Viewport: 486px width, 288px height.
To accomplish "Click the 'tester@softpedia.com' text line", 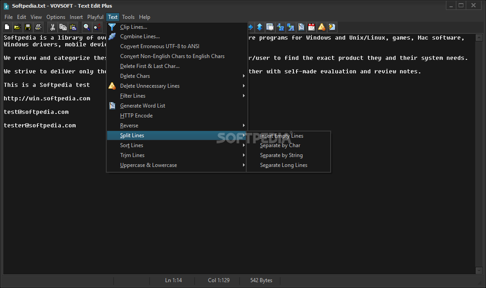I will (40, 126).
